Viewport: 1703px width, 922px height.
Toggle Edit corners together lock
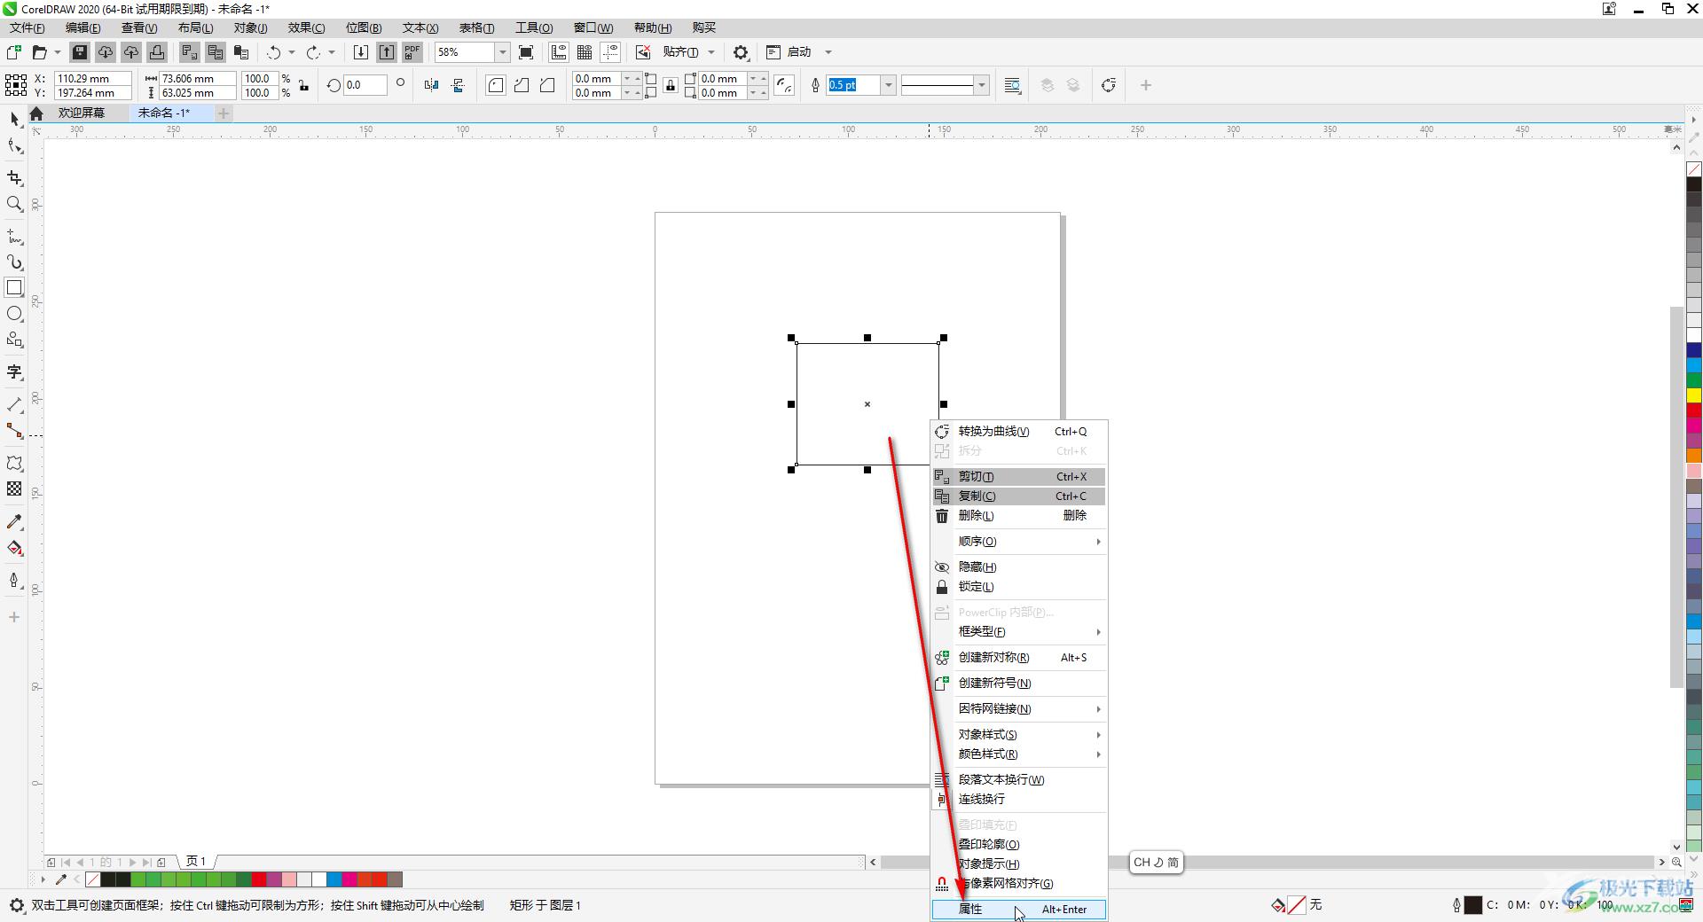click(x=671, y=85)
